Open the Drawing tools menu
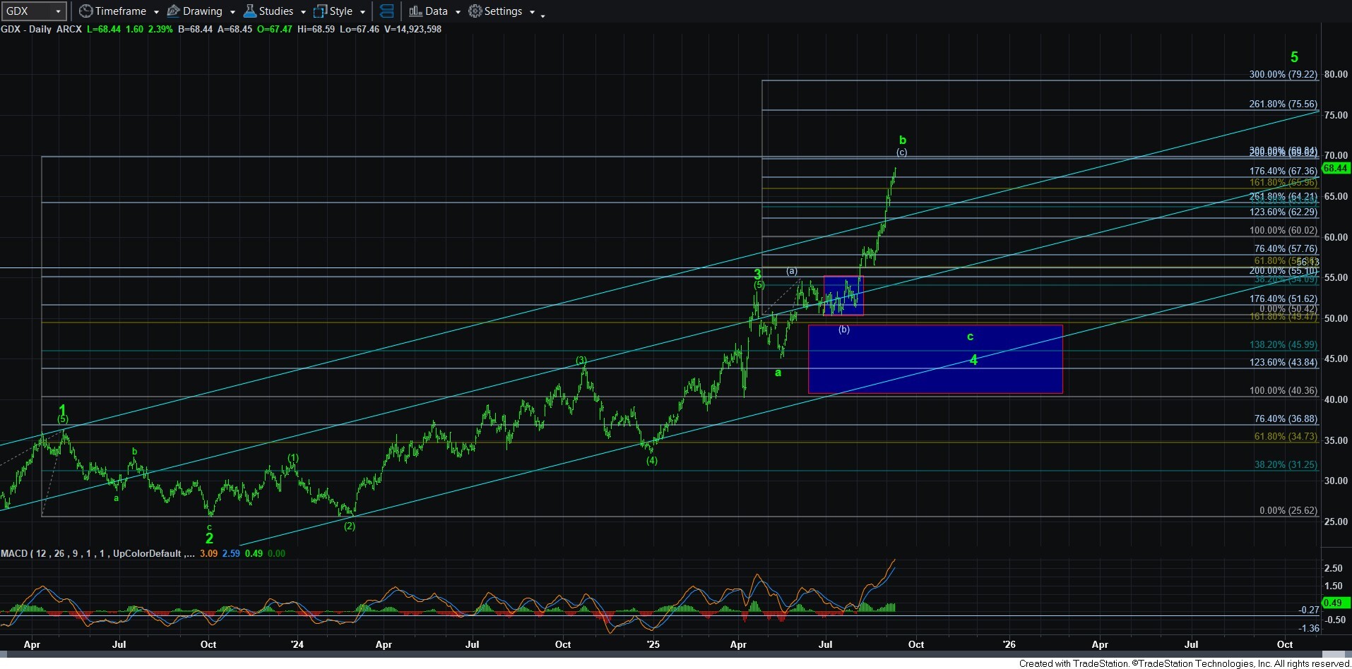Image resolution: width=1352 pixels, height=669 pixels. coord(194,11)
